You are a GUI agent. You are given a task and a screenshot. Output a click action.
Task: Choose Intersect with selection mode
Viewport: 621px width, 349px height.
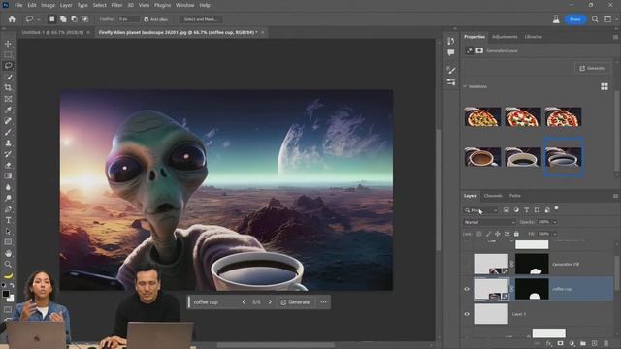pos(85,19)
